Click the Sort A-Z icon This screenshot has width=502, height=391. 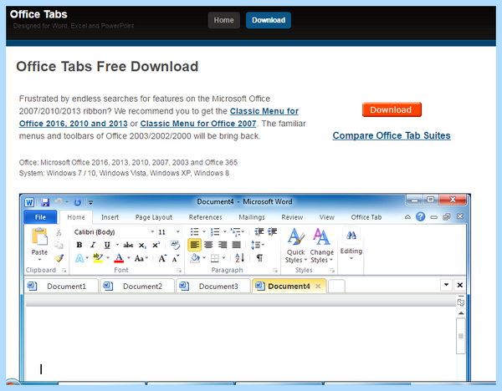coord(239,257)
